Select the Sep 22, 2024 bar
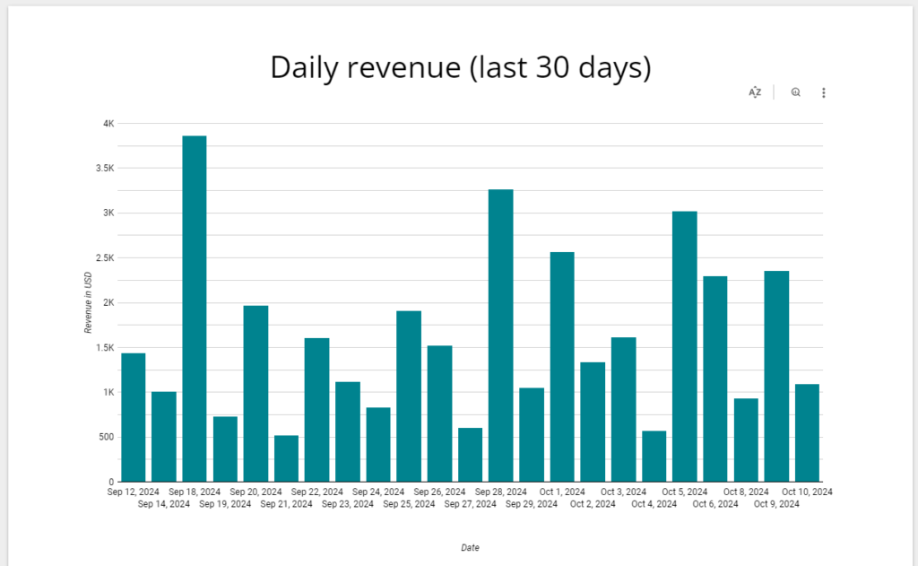 click(x=316, y=410)
